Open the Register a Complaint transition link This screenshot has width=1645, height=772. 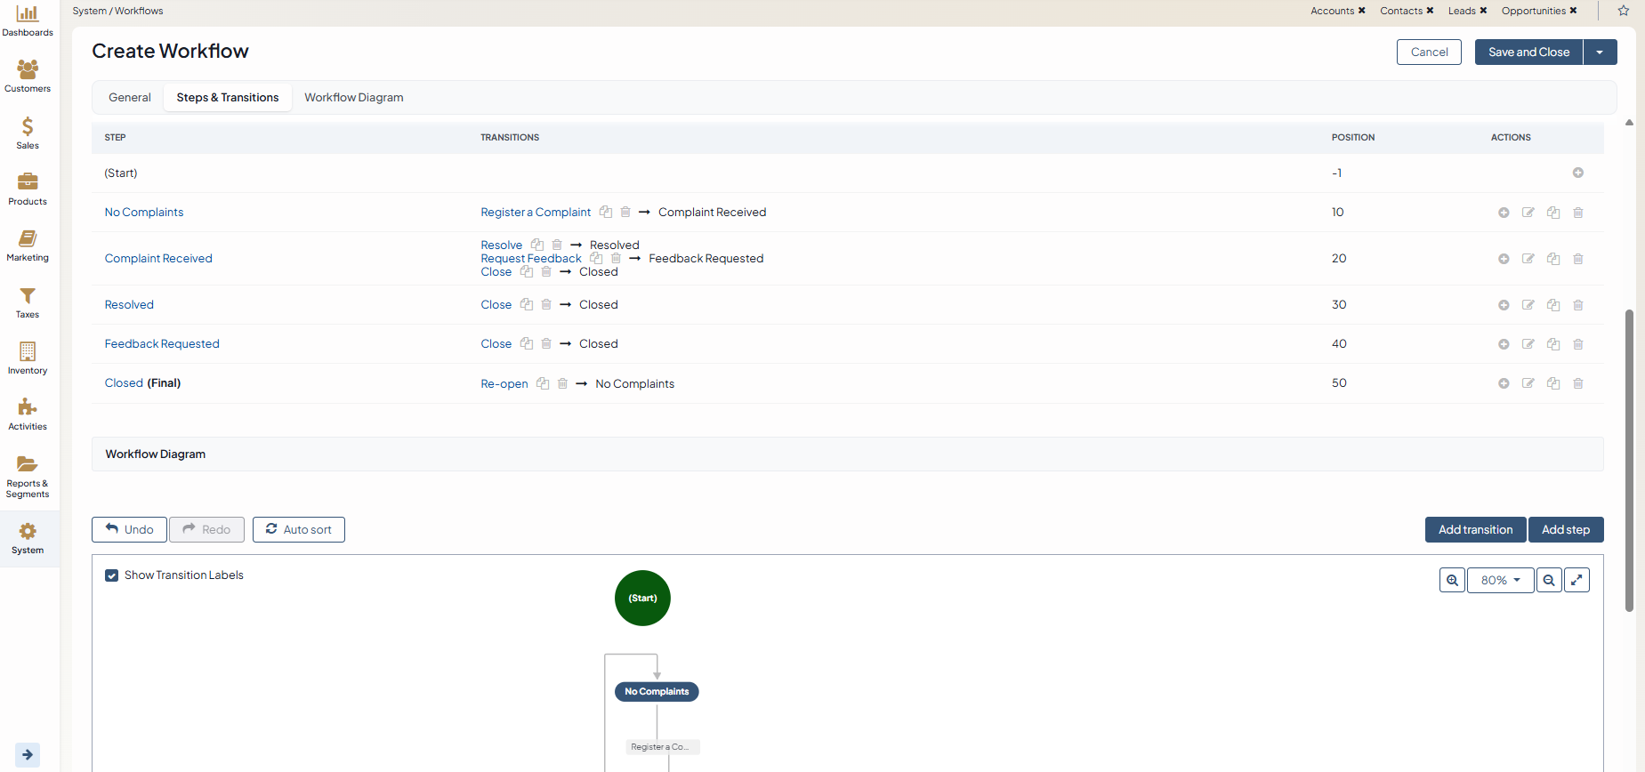coord(536,213)
